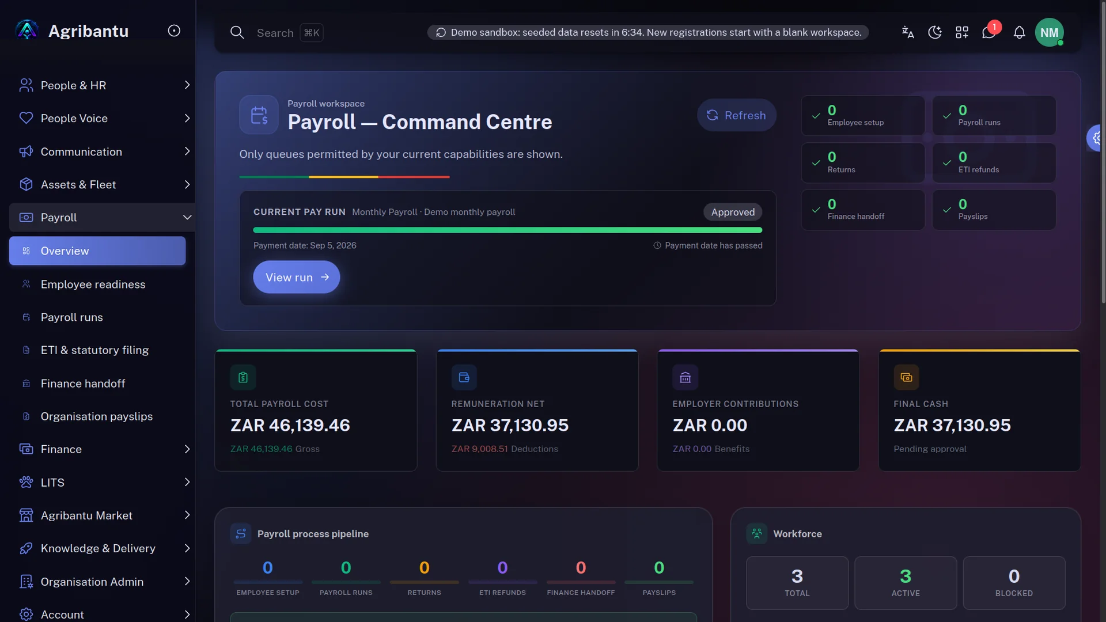Expand the Finance sidebar section

pyautogui.click(x=103, y=449)
